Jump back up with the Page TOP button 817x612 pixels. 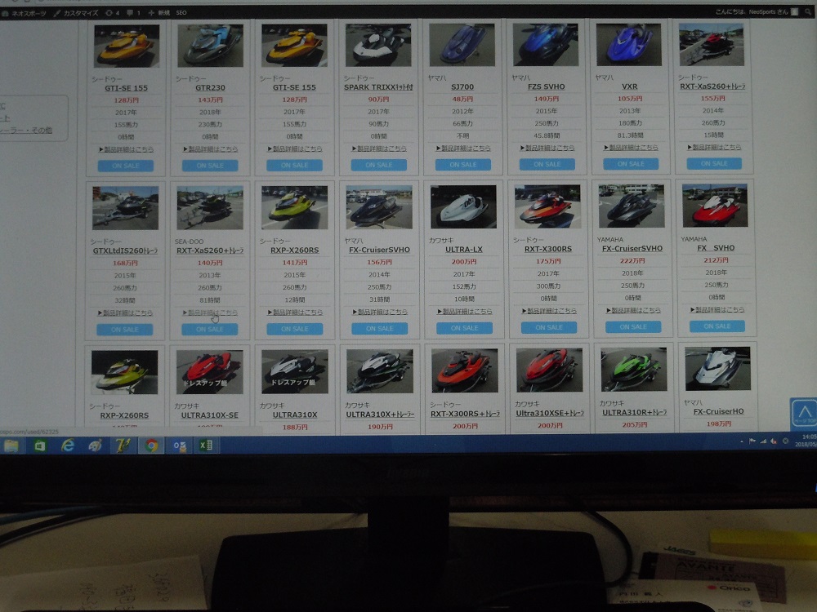[804, 414]
